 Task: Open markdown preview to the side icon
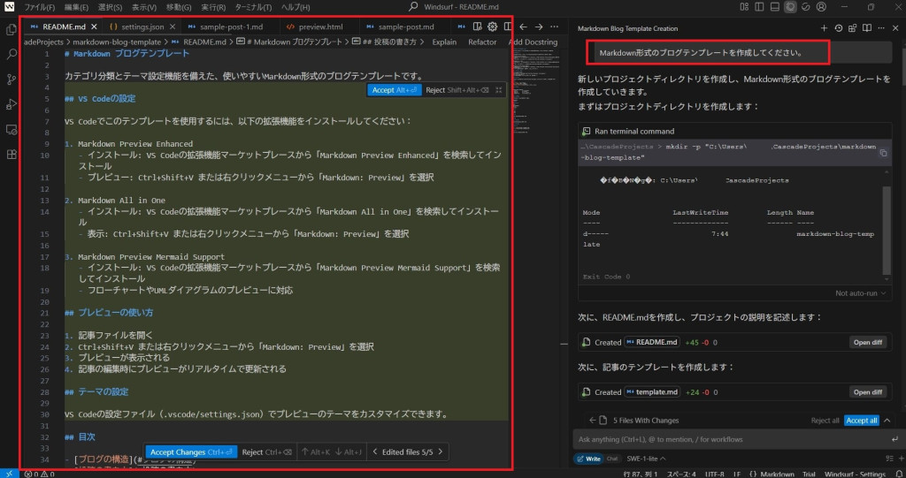tap(477, 27)
